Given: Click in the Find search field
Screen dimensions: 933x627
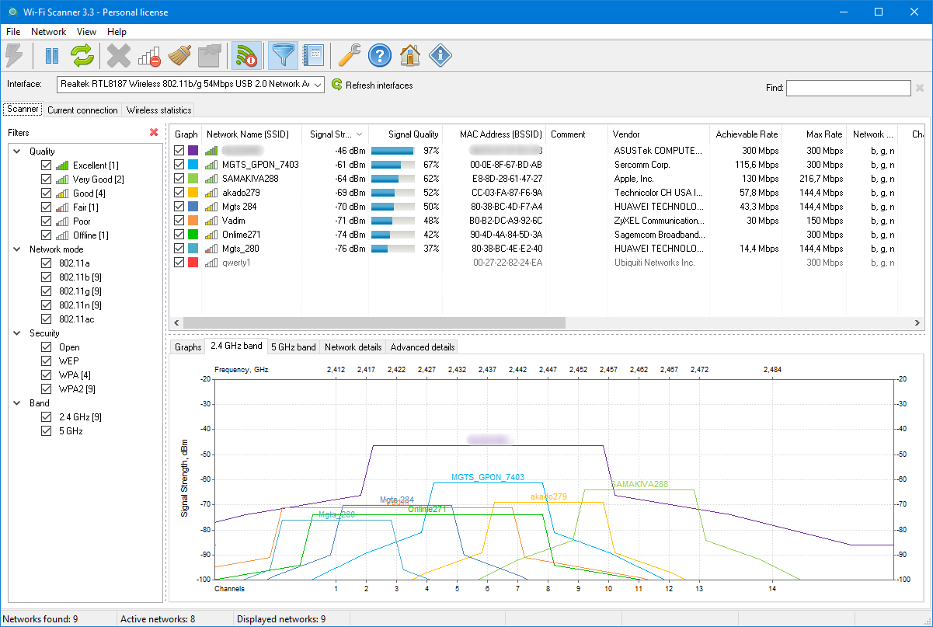Looking at the screenshot, I should 848,88.
